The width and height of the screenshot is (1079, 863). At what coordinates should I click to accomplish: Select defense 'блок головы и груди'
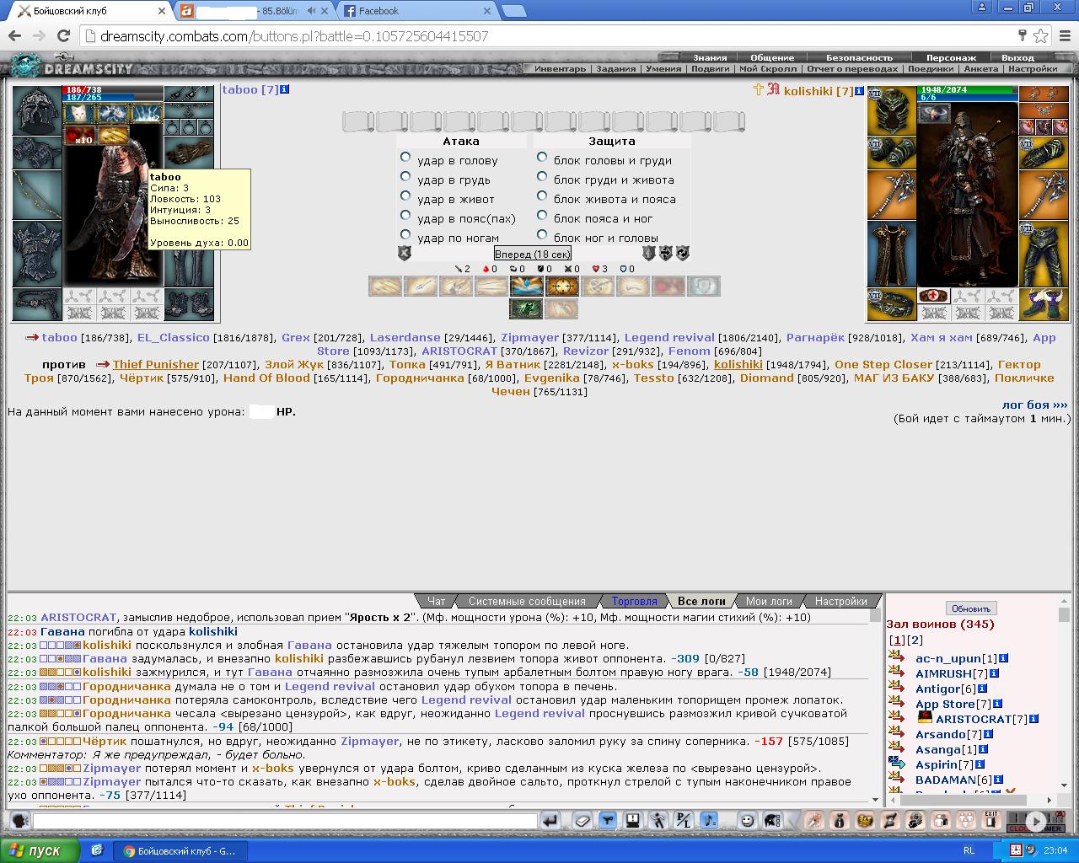point(542,158)
